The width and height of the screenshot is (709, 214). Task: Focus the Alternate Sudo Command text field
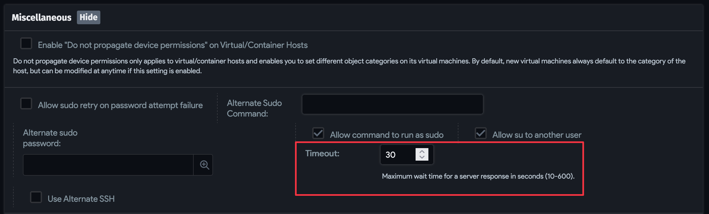(x=392, y=104)
